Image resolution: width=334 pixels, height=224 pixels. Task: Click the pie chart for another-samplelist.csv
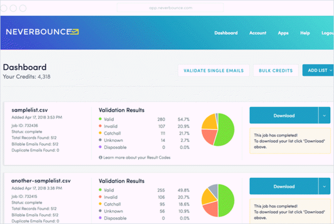(218, 200)
